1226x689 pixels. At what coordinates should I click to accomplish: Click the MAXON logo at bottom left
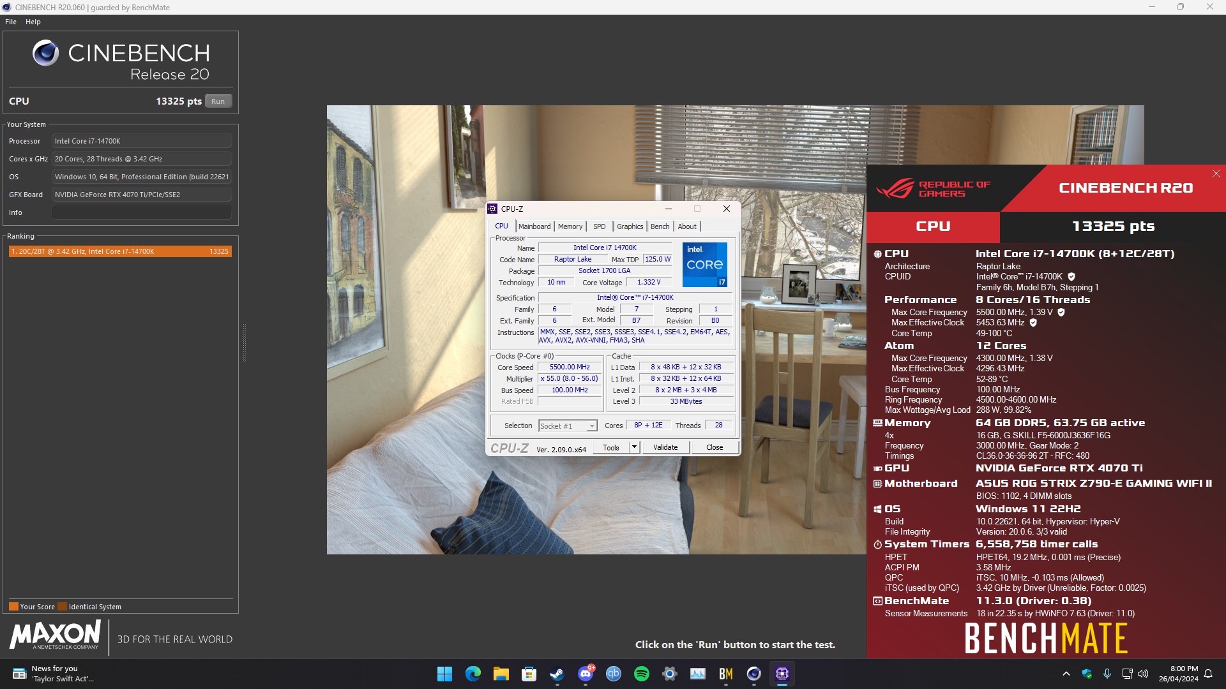point(55,635)
